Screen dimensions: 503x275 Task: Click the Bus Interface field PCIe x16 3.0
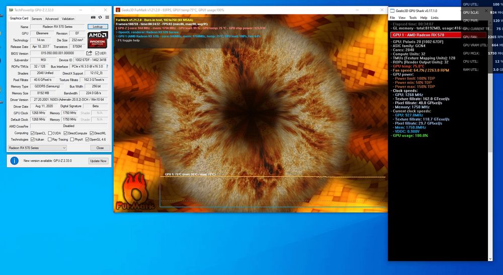tap(87, 67)
